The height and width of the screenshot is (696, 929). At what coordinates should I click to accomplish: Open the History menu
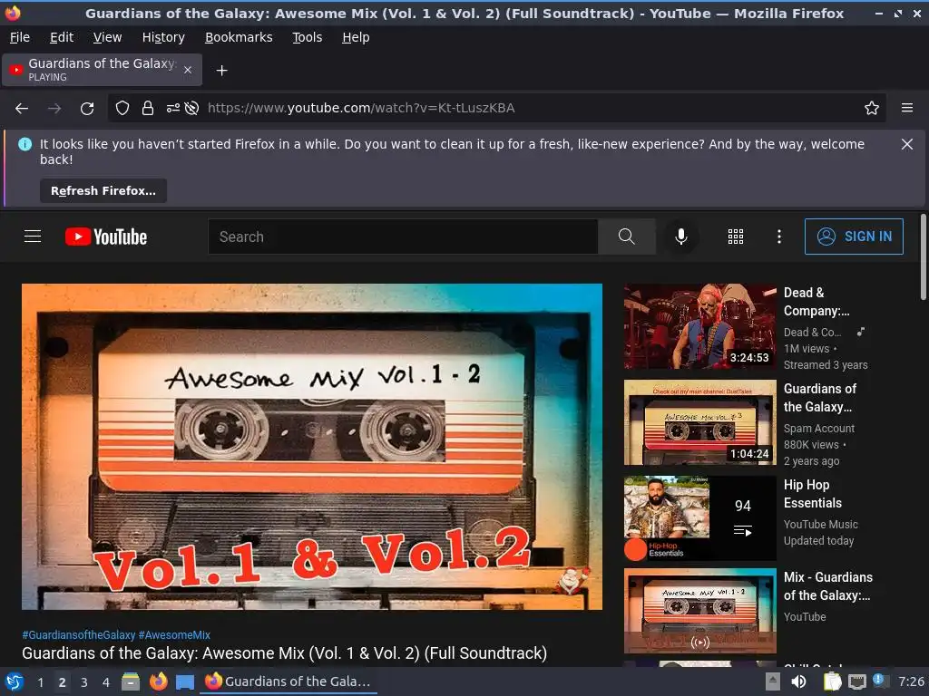click(163, 37)
